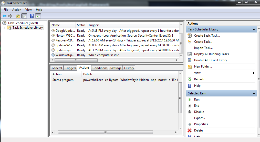Image resolution: width=260 pixels, height=142 pixels.
Task: Open the Action menu in menu bar
Action: tap(17, 10)
